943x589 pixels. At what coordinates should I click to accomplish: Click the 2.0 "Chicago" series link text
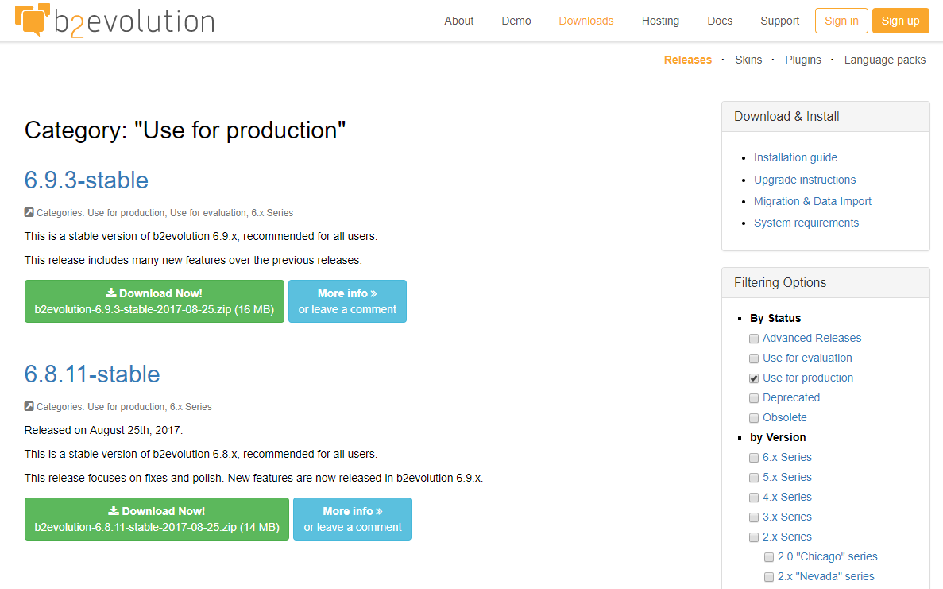[x=827, y=556]
